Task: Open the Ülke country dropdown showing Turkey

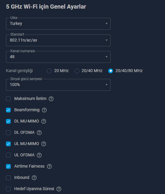Action: (x=58, y=24)
